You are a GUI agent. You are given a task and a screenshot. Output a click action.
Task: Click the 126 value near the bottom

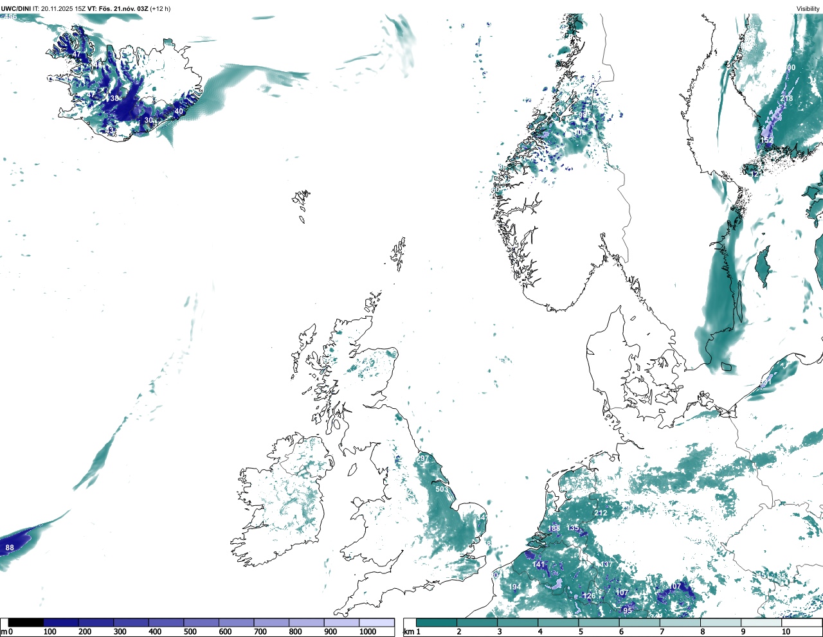[x=589, y=596]
